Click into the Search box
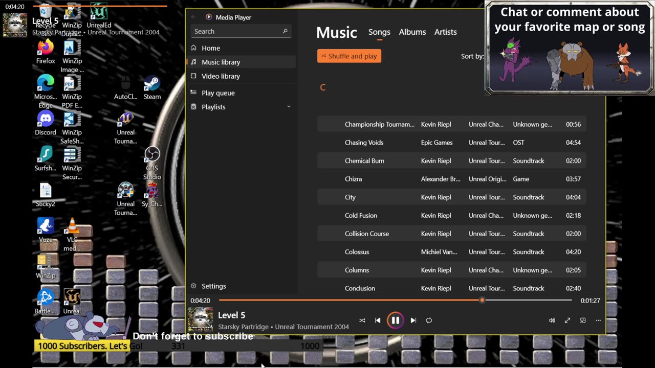This screenshot has width=655, height=368. tap(241, 31)
